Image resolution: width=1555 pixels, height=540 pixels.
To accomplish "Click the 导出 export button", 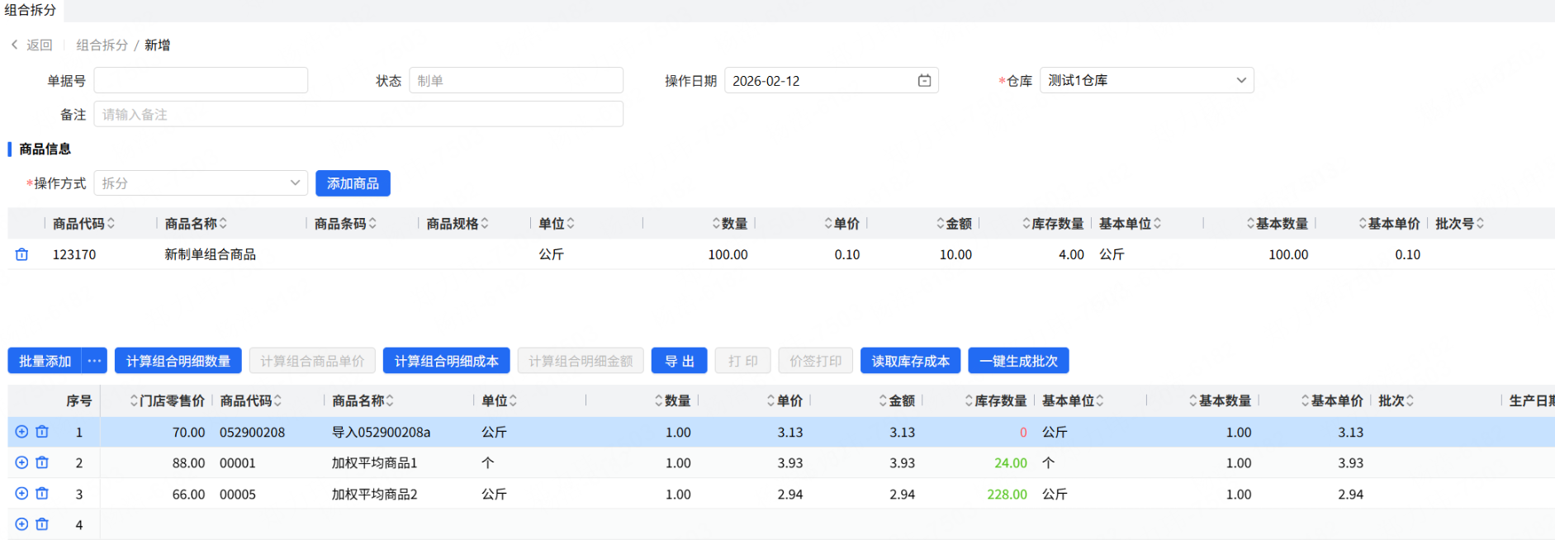I will 679,361.
